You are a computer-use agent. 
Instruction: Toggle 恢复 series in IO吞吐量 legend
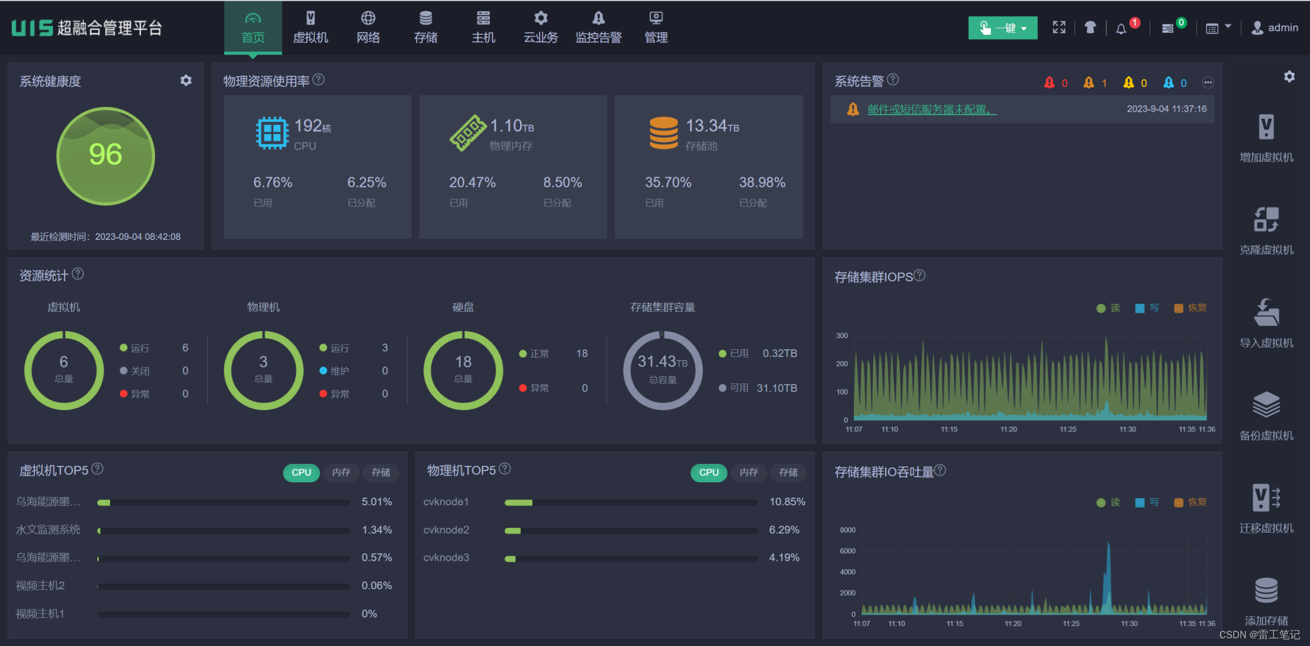pos(1190,502)
